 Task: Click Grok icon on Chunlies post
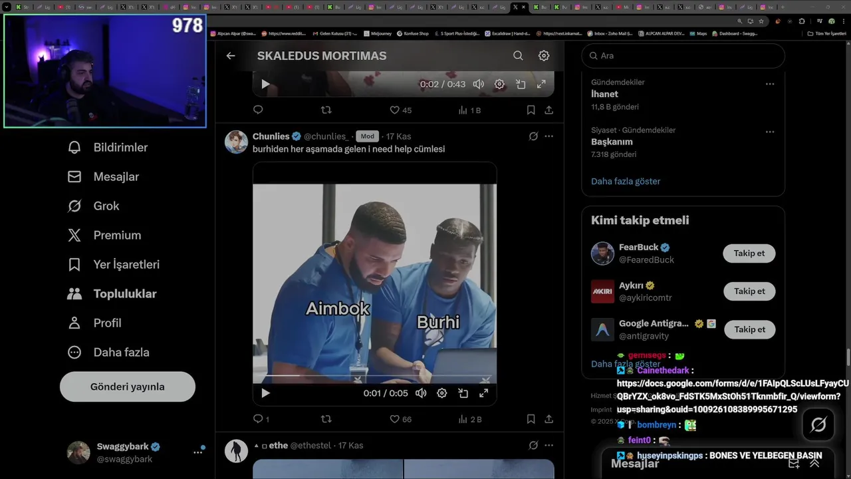pyautogui.click(x=533, y=136)
